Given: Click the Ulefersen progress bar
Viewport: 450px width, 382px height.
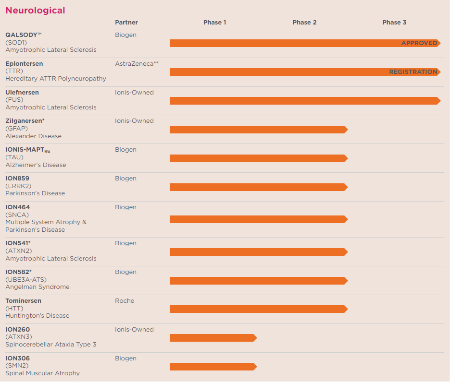Looking at the screenshot, I should (304, 101).
